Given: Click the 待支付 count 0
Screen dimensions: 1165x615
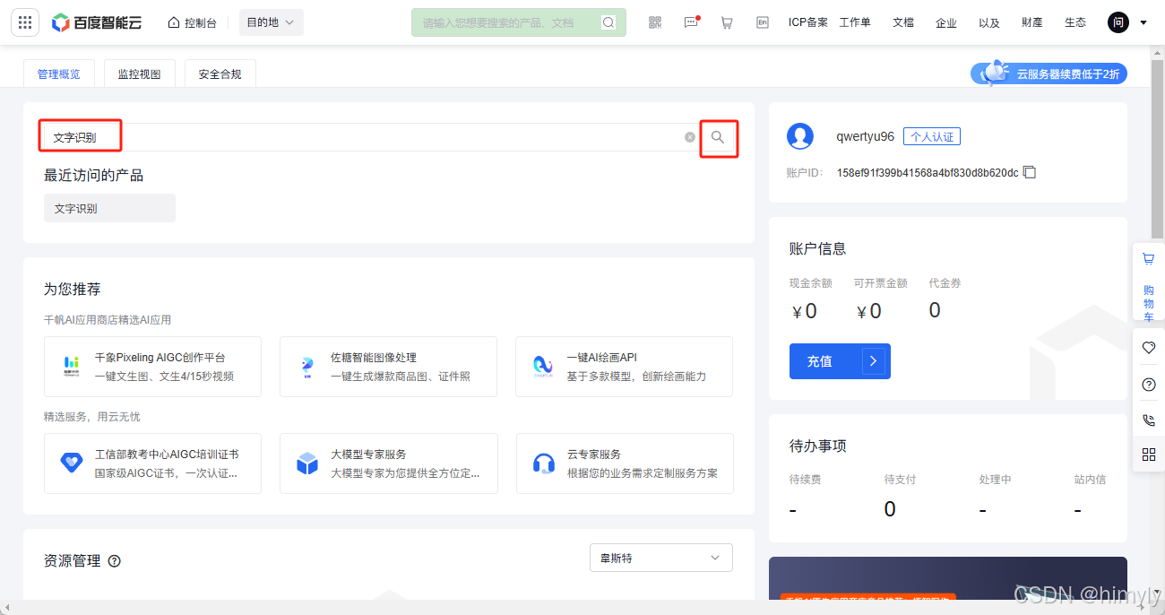Looking at the screenshot, I should tap(890, 509).
